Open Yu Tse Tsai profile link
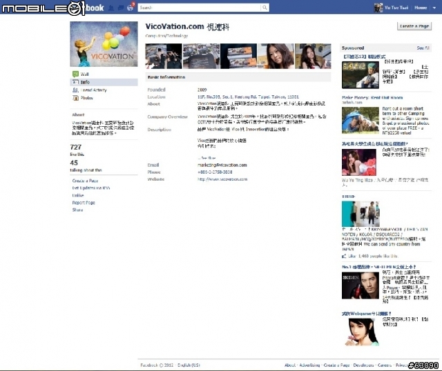The image size is (442, 371). coord(396,8)
